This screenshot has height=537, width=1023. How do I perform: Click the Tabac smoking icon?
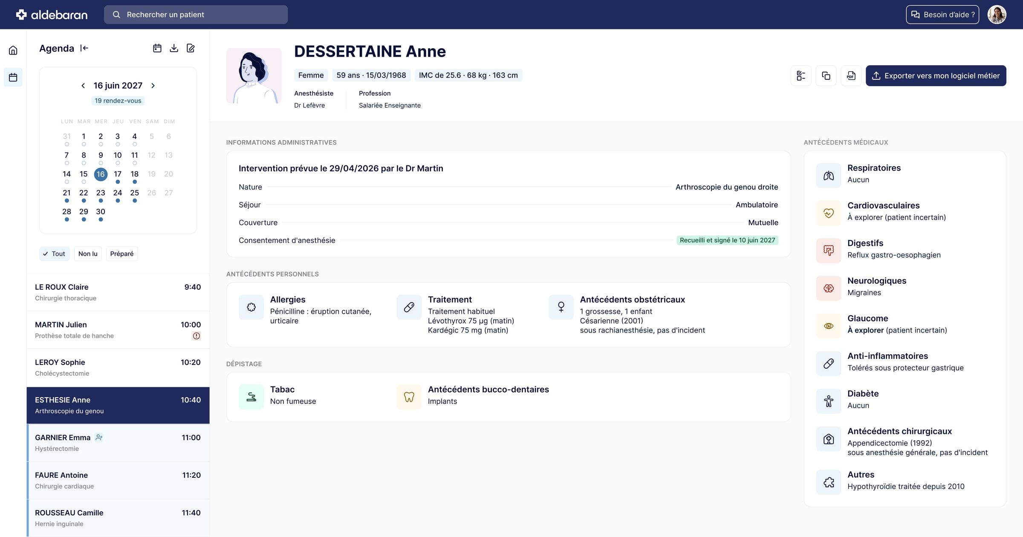coord(251,397)
